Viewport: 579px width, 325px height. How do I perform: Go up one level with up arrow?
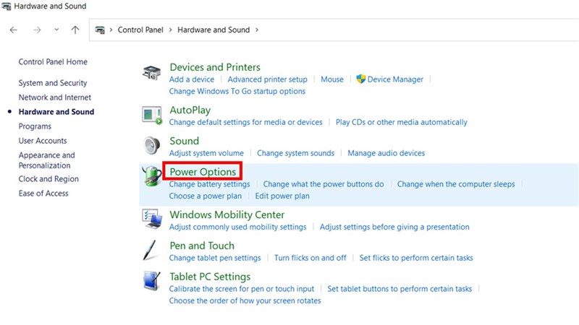pos(75,30)
